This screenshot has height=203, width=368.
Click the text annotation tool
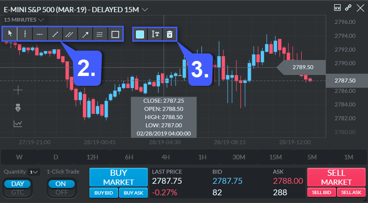coord(155,34)
